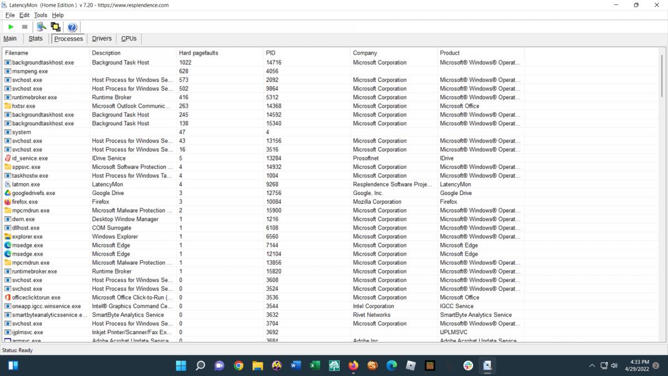
Task: Click the Office icon beside officeclicktorun.exe
Action: (8, 297)
